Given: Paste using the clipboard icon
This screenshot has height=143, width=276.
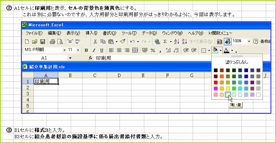Looking at the screenshot, I should 111,42.
